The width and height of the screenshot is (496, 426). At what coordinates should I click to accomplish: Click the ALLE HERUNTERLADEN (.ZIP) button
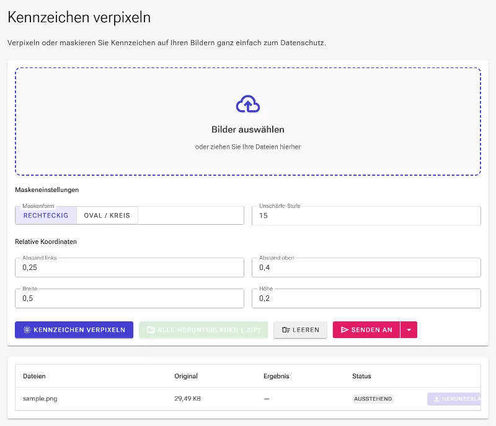point(203,330)
